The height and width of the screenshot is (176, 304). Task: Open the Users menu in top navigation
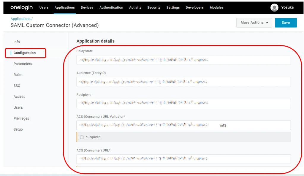(44, 7)
